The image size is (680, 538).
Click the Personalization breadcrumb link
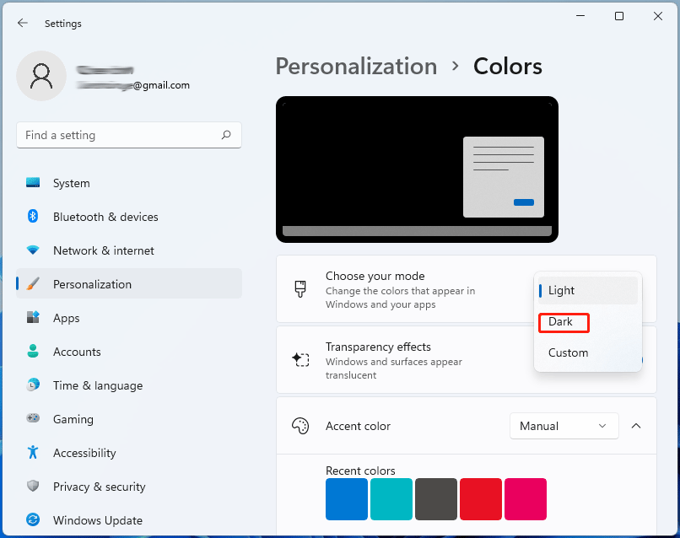[356, 66]
